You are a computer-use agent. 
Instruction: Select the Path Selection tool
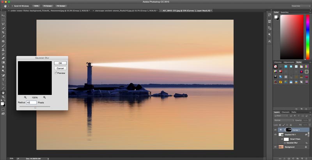[3, 84]
